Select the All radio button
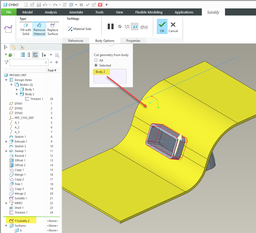Screen dimensions: 256x233 (x=96, y=60)
